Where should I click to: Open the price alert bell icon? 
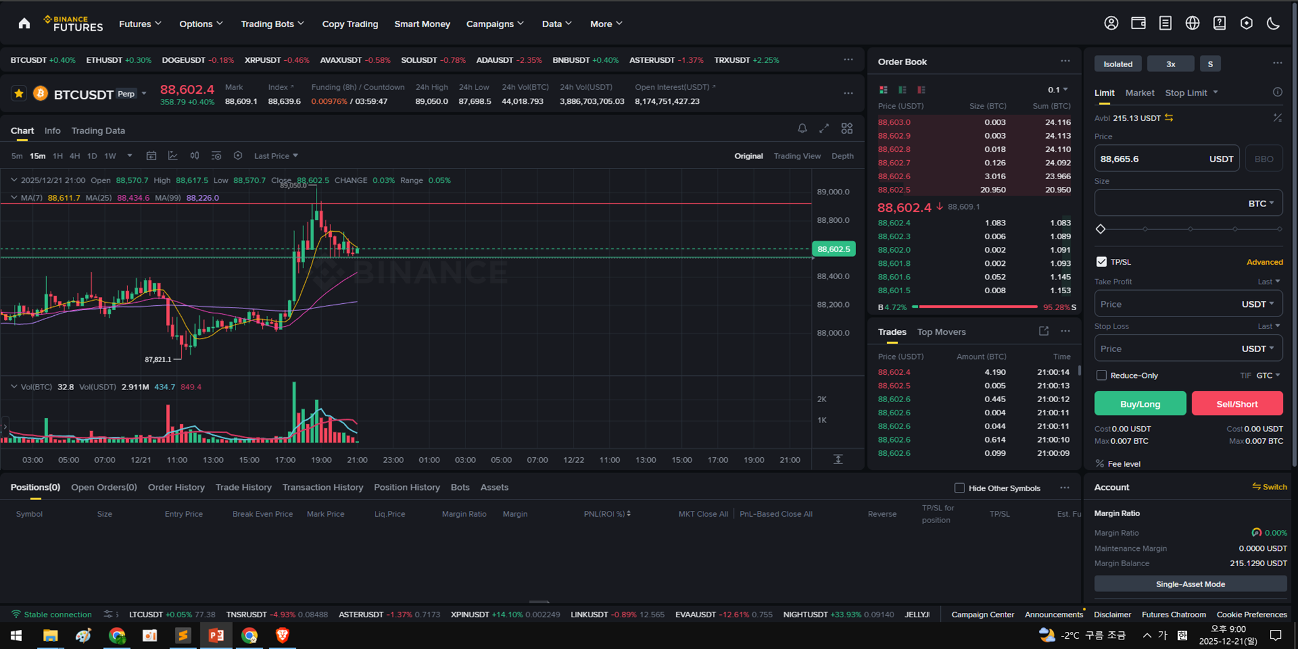802,129
